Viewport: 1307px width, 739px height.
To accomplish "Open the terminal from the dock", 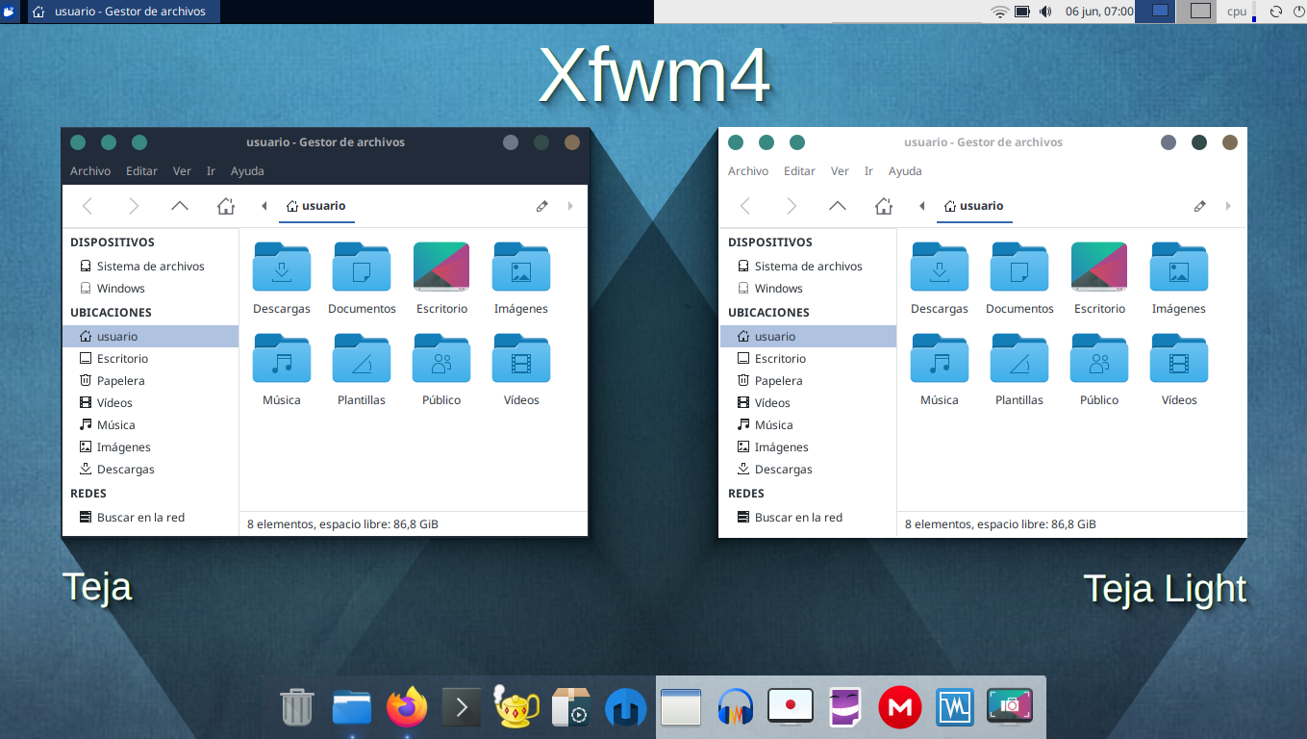I will [x=462, y=708].
